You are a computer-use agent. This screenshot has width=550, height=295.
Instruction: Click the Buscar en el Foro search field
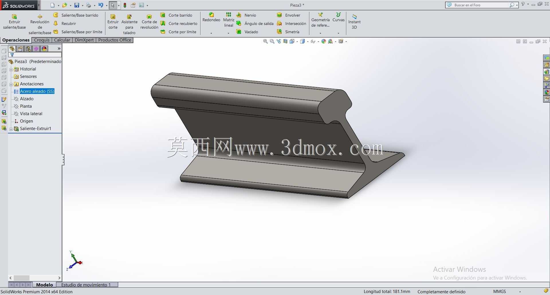[481, 5]
